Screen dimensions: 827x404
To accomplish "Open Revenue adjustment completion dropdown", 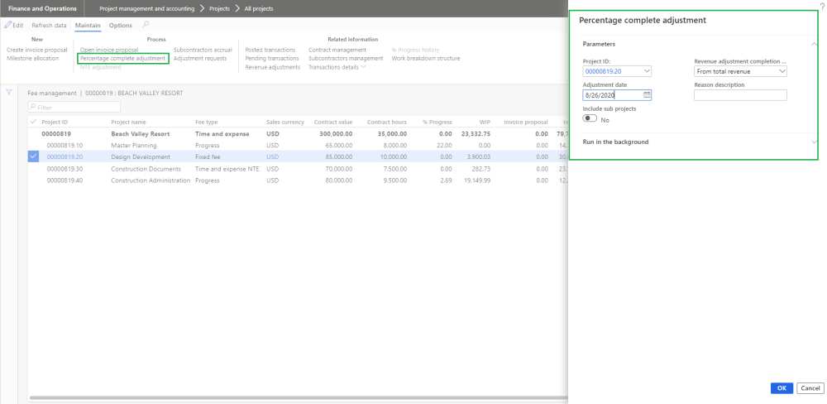I will (x=782, y=72).
